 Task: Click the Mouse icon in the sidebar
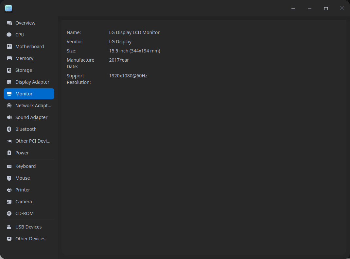coord(9,178)
